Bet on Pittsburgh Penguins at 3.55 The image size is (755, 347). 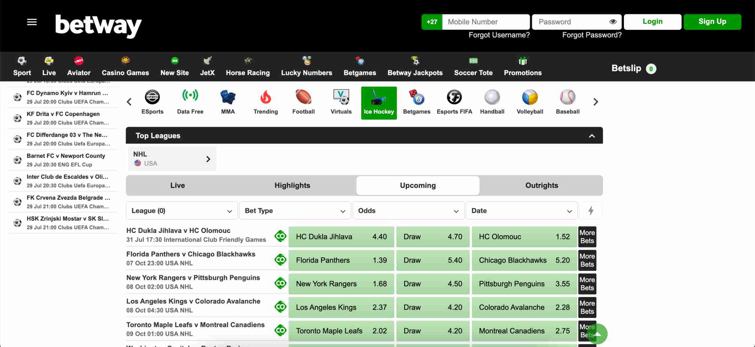click(x=524, y=284)
